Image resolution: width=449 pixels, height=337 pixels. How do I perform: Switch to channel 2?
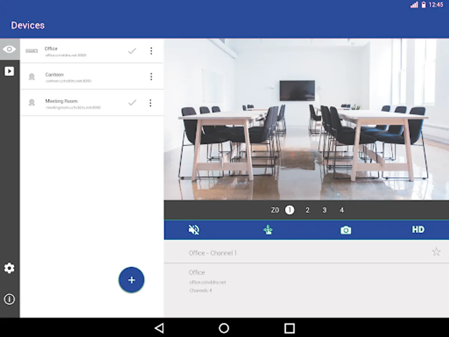[x=308, y=210]
